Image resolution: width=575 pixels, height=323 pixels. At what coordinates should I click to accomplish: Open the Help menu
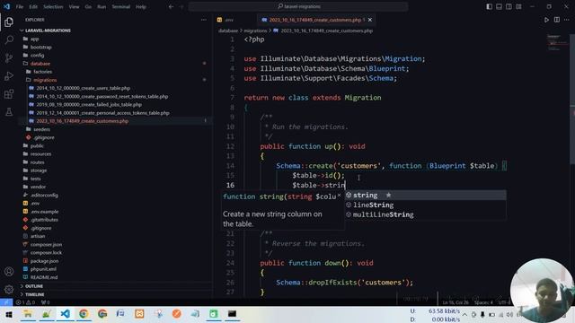point(141,6)
